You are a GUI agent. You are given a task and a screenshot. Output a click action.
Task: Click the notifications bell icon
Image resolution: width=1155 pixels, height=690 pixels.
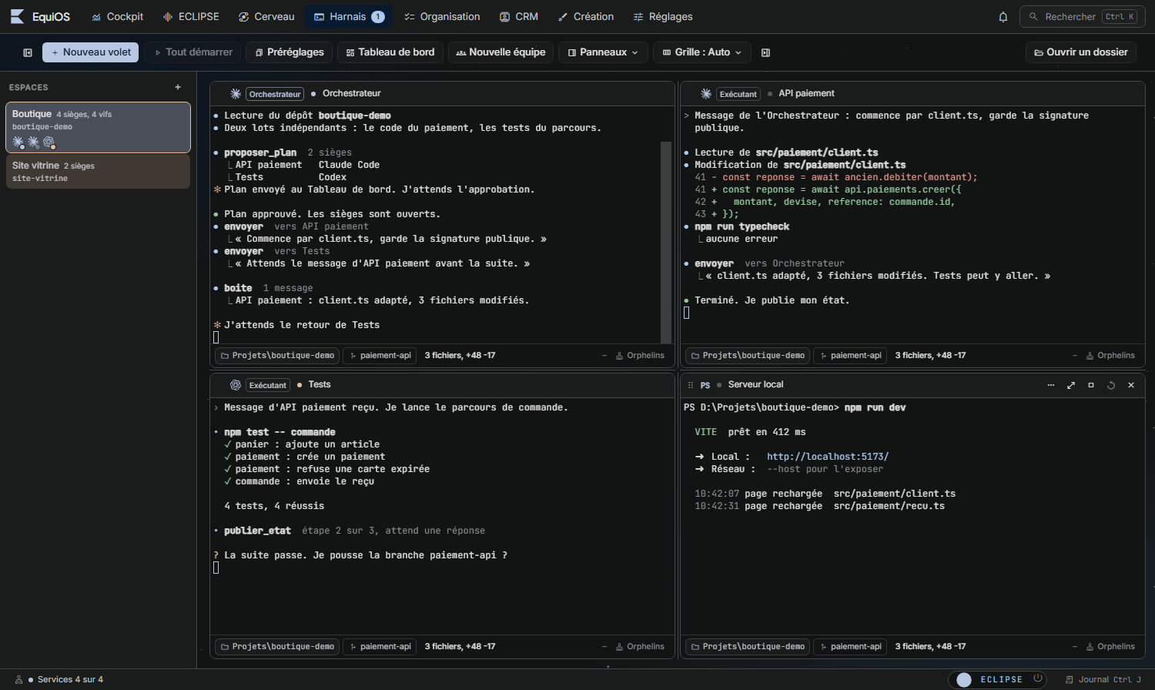pyautogui.click(x=1003, y=17)
